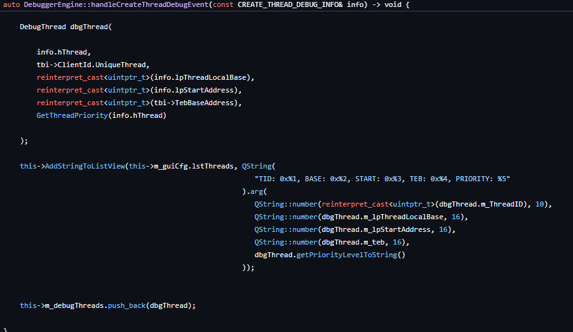Click the info.lpStartAddress cast line
The height and width of the screenshot is (332, 573).
(x=139, y=90)
